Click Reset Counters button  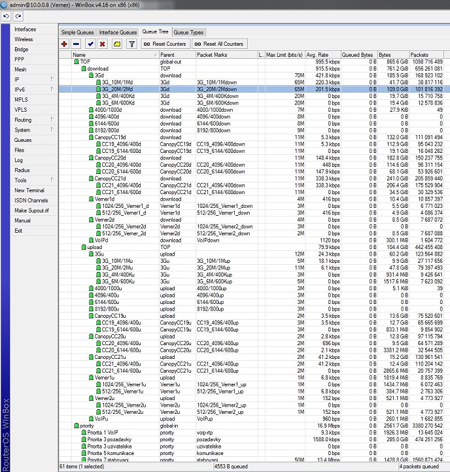[165, 44]
